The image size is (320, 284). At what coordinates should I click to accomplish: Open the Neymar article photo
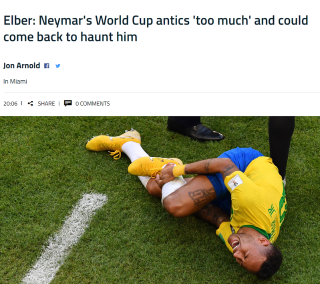160,200
